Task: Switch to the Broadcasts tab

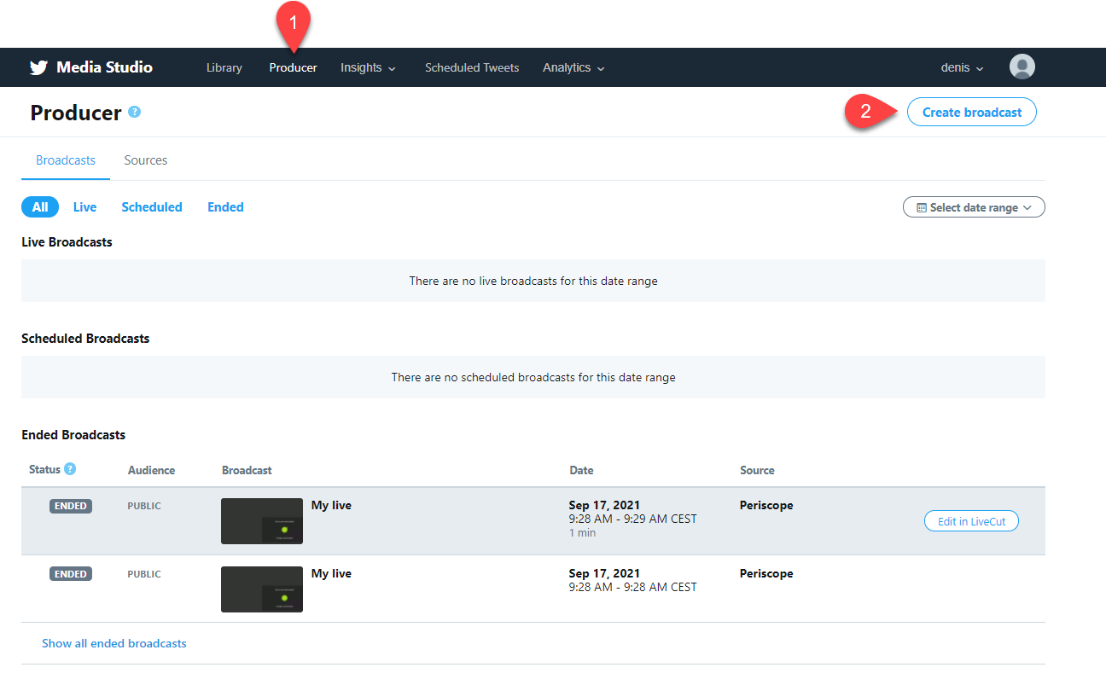Action: point(66,160)
